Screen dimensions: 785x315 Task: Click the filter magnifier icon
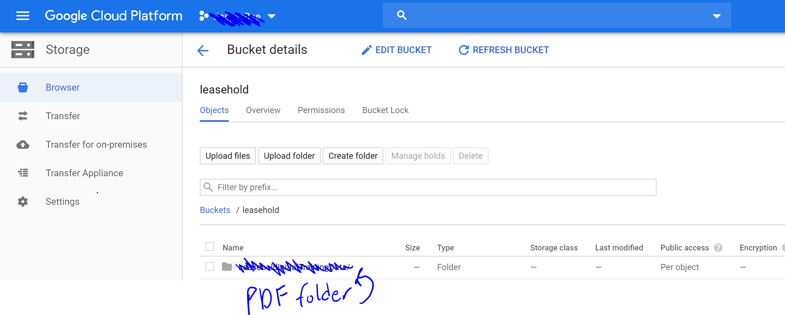(x=208, y=187)
